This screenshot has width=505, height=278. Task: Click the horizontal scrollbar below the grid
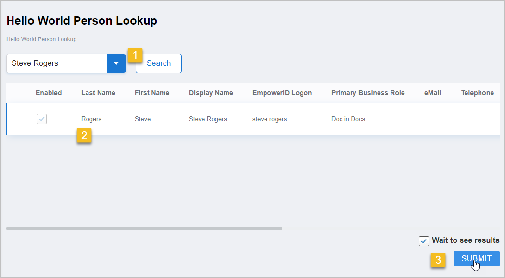(144, 228)
